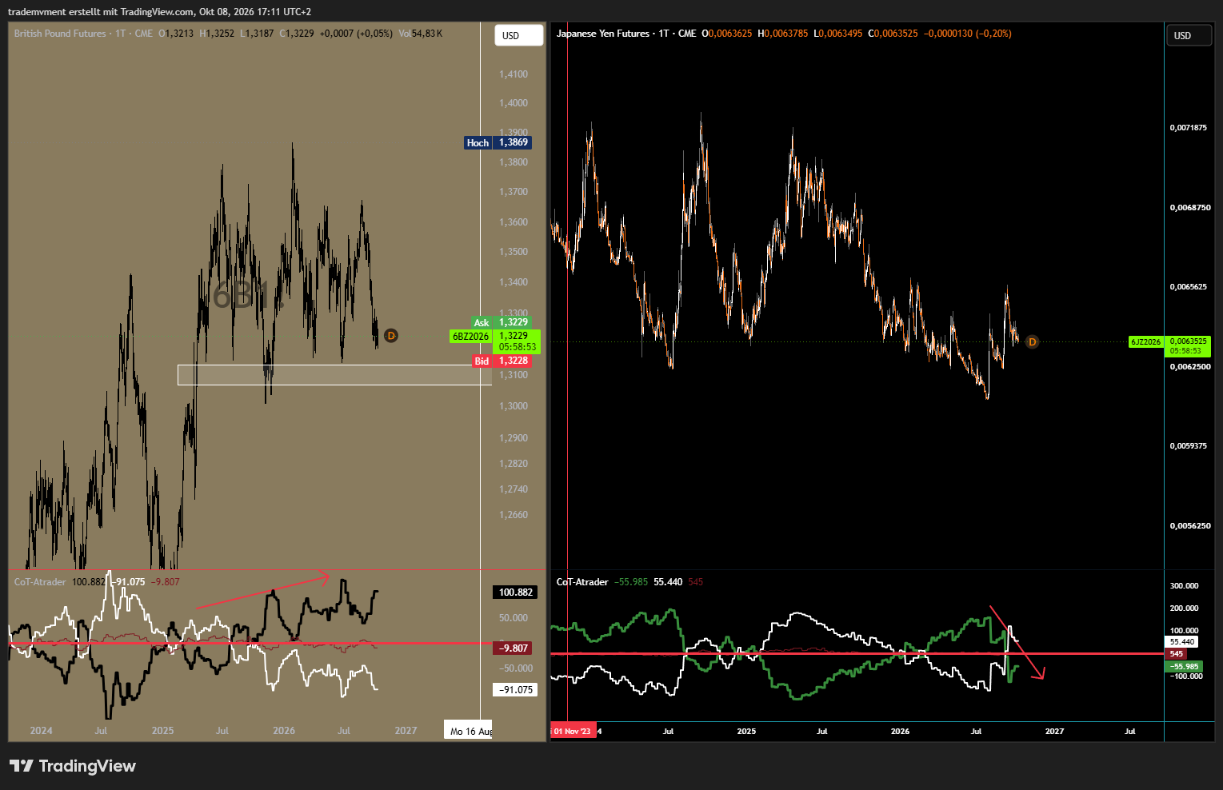Screen dimensions: 1223x790
Task: Click the Hoch 1,3869 price label
Action: (x=498, y=142)
